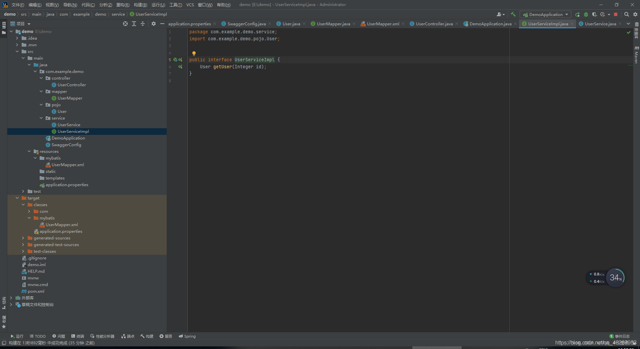Screen dimensions: 640x349
Task: Toggle the TODO tool window
Action: tap(38, 336)
